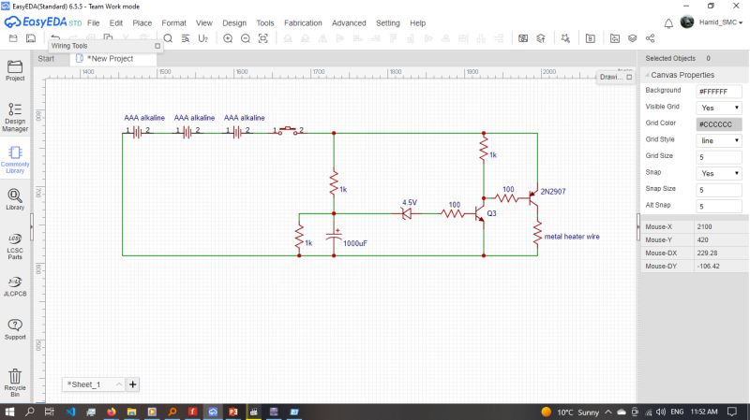Screen dimensions: 750x420
Task: Open the Place menu
Action: click(142, 22)
